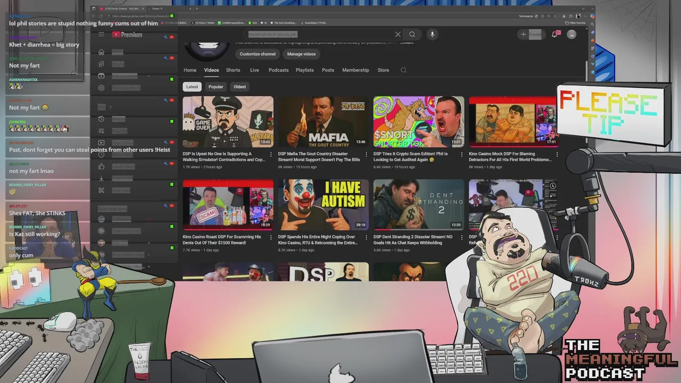This screenshot has width=681, height=383.
Task: Switch to the Live tab
Action: (254, 70)
